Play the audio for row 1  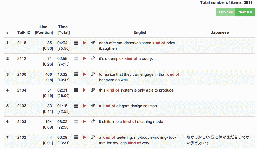pyautogui.click(x=84, y=43)
